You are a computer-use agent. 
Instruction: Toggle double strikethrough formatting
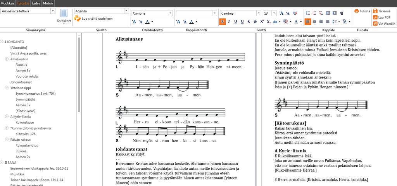coord(255,22)
